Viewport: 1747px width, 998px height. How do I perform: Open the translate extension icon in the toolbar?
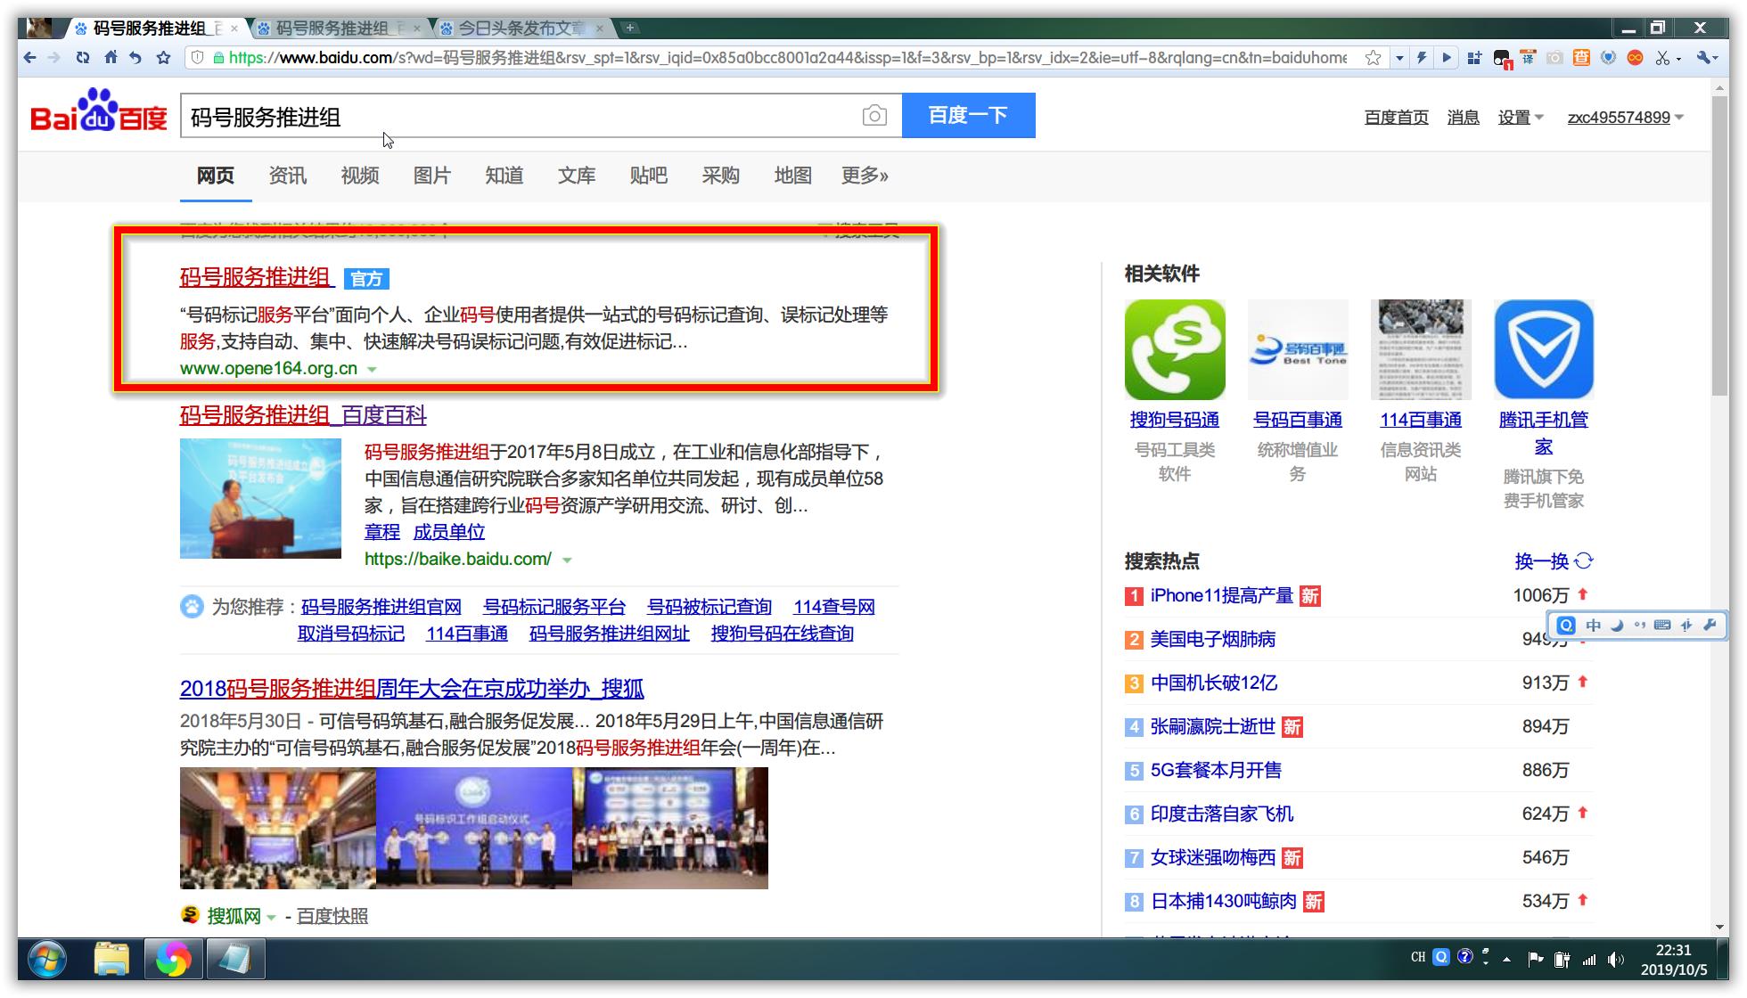coord(1530,58)
